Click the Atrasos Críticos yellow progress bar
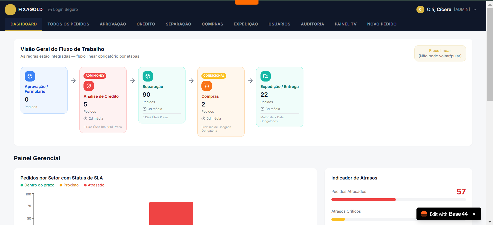493x225 pixels. [338, 219]
